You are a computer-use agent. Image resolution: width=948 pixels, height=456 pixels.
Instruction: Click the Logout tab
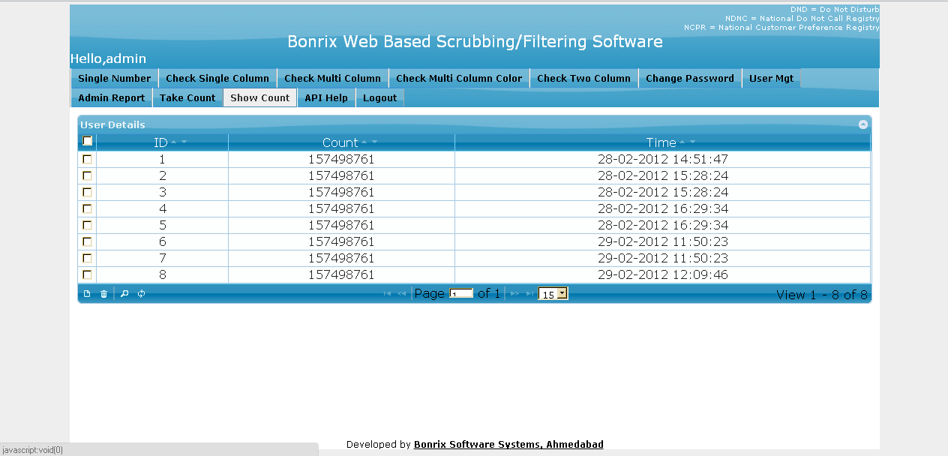pos(379,97)
